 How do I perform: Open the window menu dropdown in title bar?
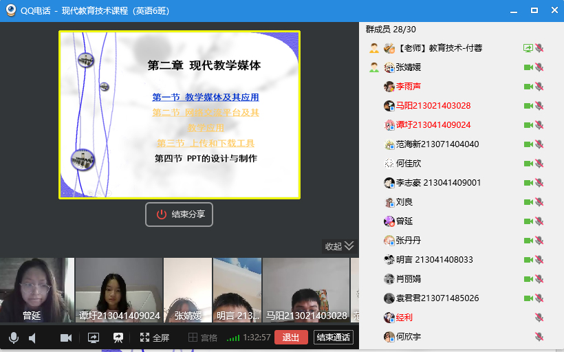[x=512, y=10]
